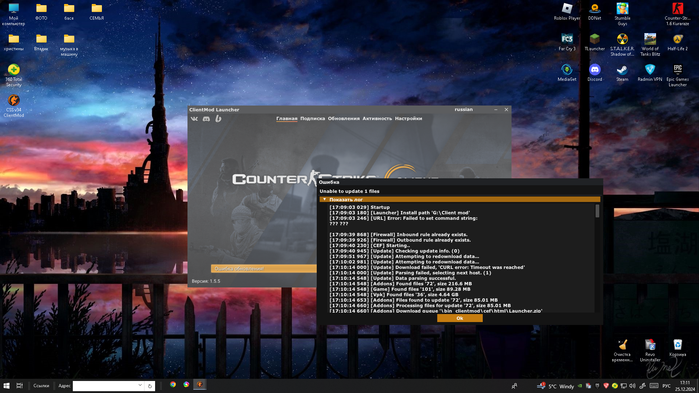Open the Настройки tab
The image size is (699, 393).
[x=408, y=119]
